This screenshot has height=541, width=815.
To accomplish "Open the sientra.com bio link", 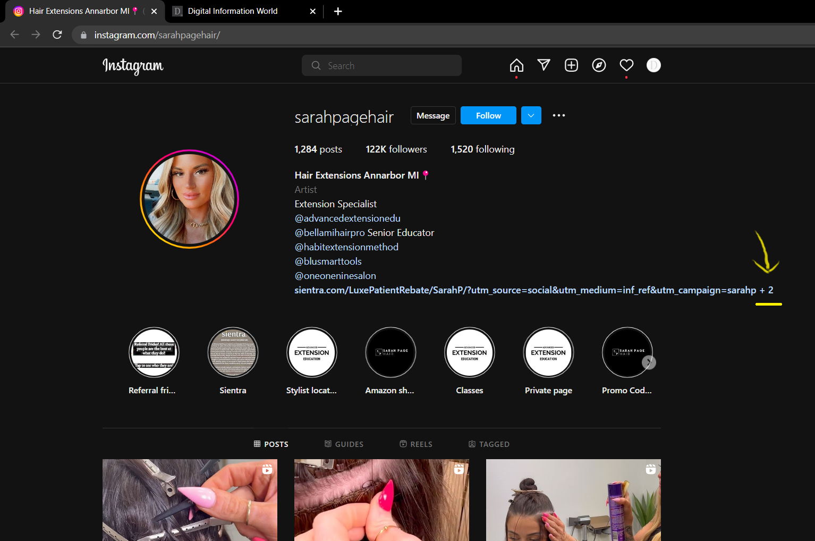I will pyautogui.click(x=525, y=290).
